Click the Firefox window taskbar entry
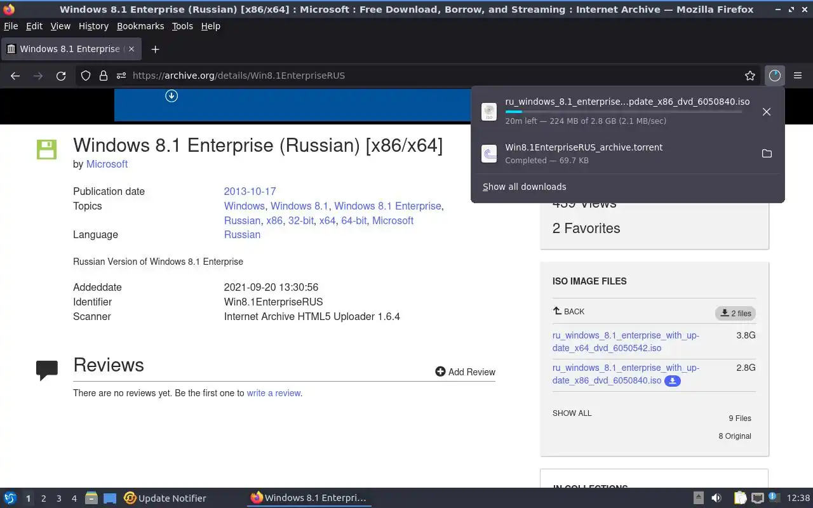This screenshot has height=508, width=813. [309, 498]
